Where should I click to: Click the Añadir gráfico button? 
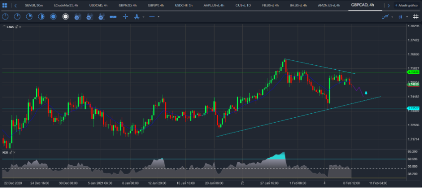[406, 5]
